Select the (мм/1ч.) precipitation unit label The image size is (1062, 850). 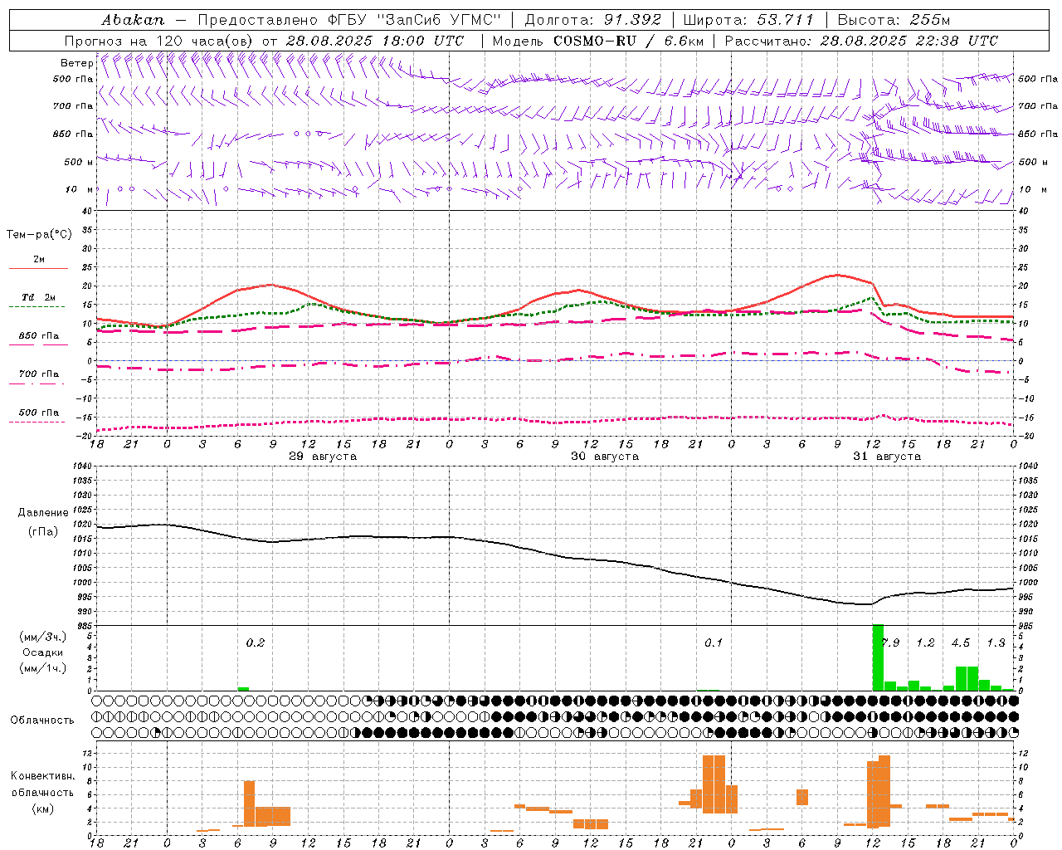coord(42,668)
